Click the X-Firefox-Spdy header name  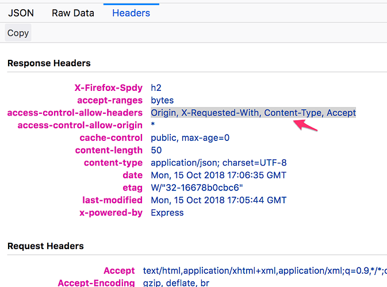coord(109,88)
